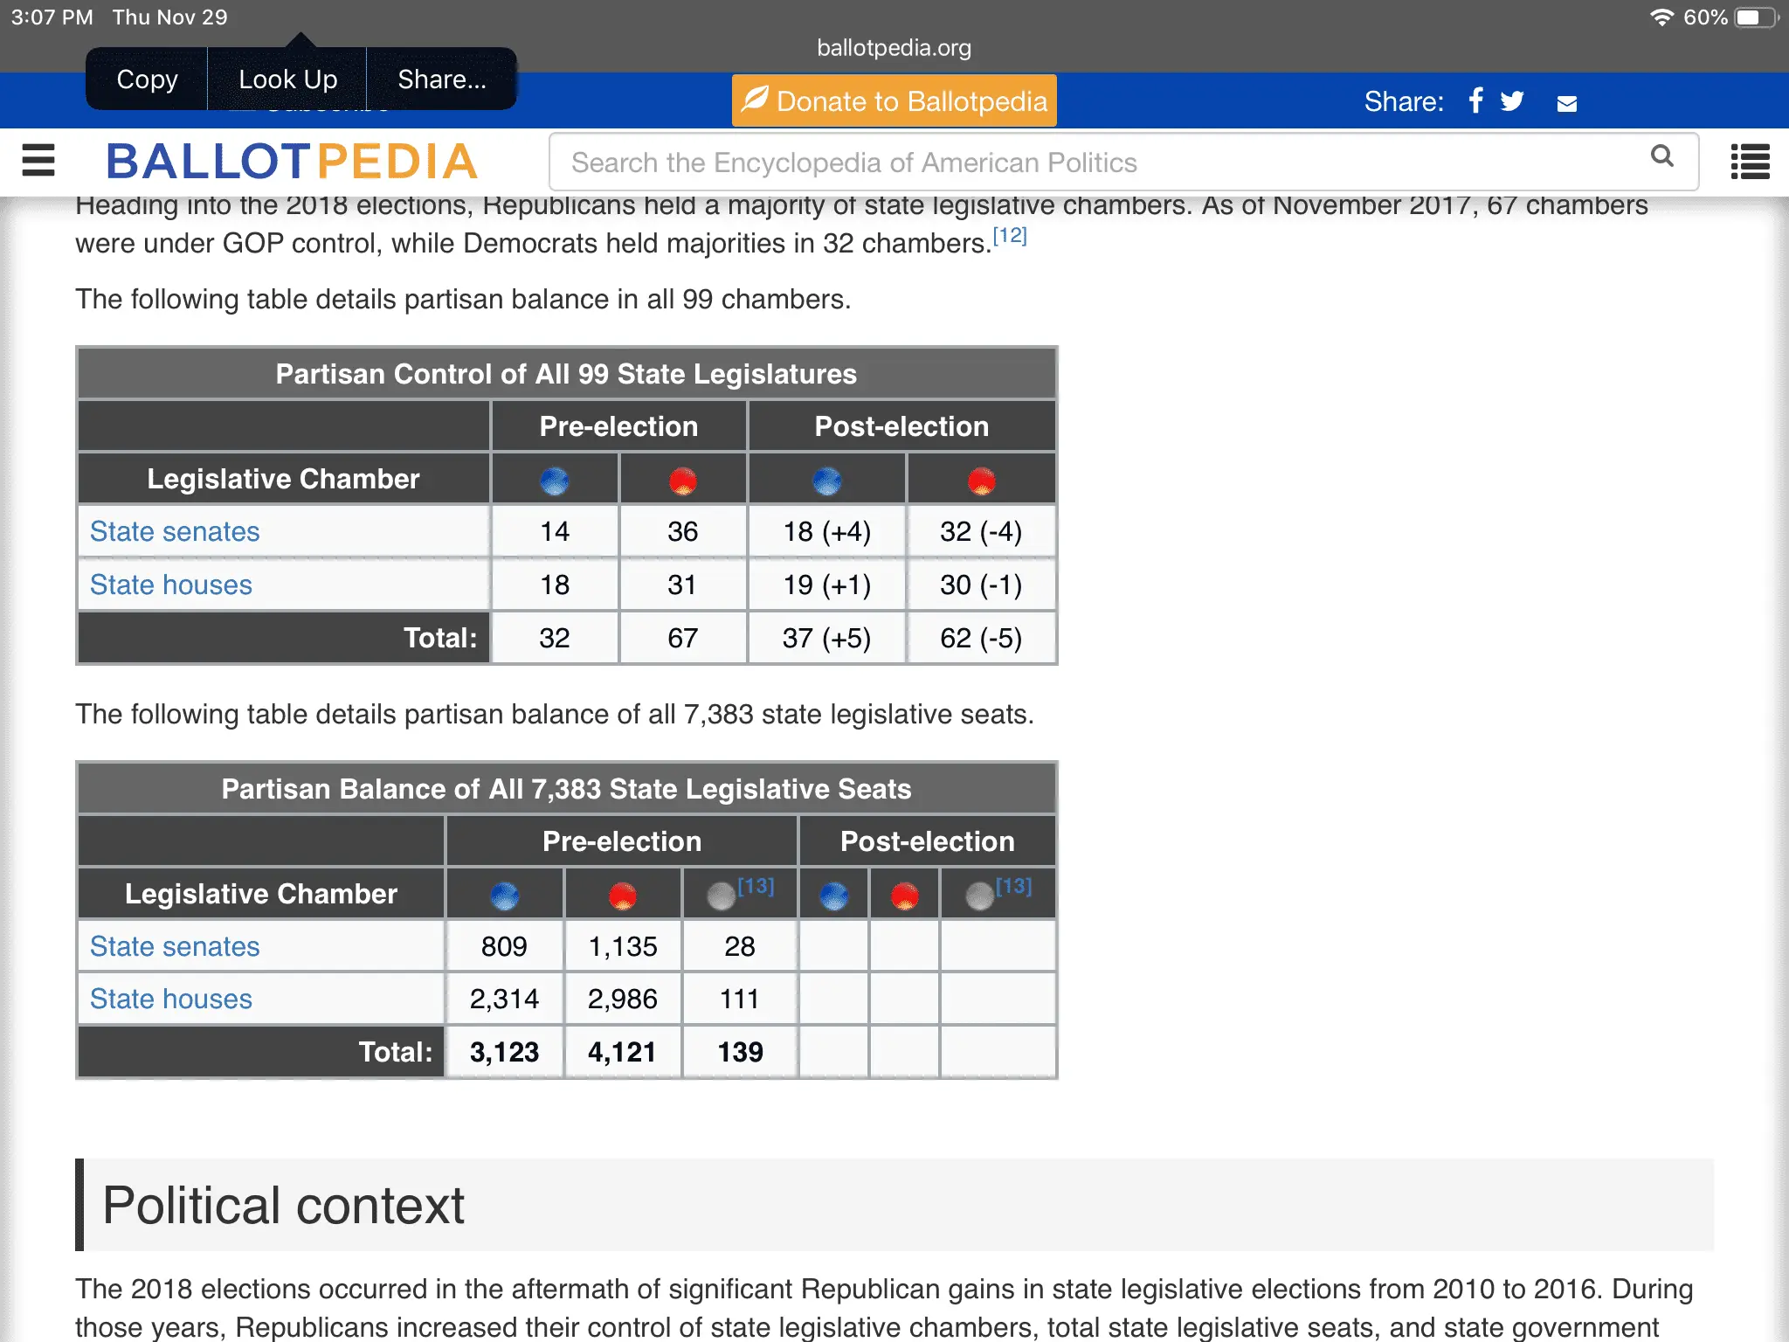1789x1342 pixels.
Task: Open State senates link in seats table
Action: pyautogui.click(x=175, y=946)
